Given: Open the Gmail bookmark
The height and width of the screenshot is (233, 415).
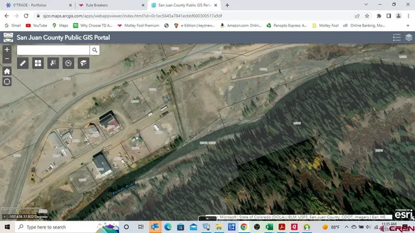Looking at the screenshot, I should click(13, 25).
